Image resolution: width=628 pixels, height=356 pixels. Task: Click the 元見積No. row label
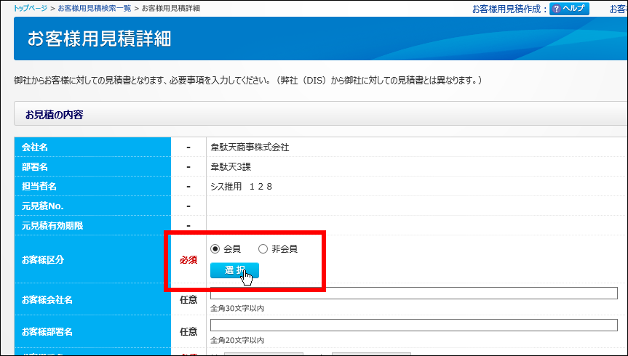(x=42, y=206)
